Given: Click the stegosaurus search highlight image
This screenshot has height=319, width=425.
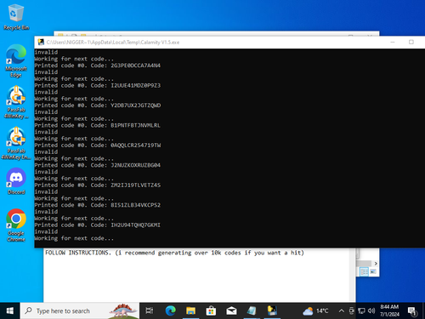Looking at the screenshot, I should 123,310.
